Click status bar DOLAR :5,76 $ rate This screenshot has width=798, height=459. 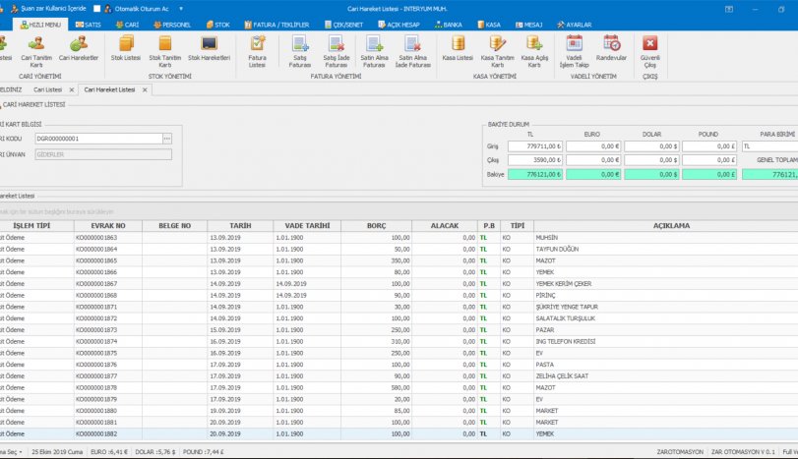(x=155, y=452)
